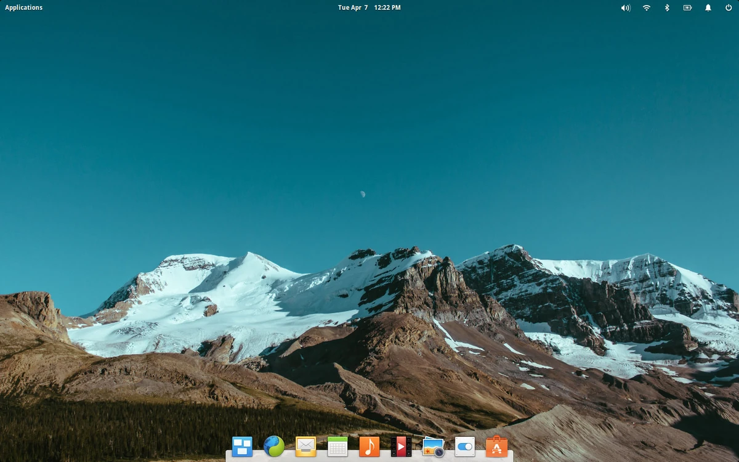Open the Photos application
The height and width of the screenshot is (462, 739).
tap(432, 447)
